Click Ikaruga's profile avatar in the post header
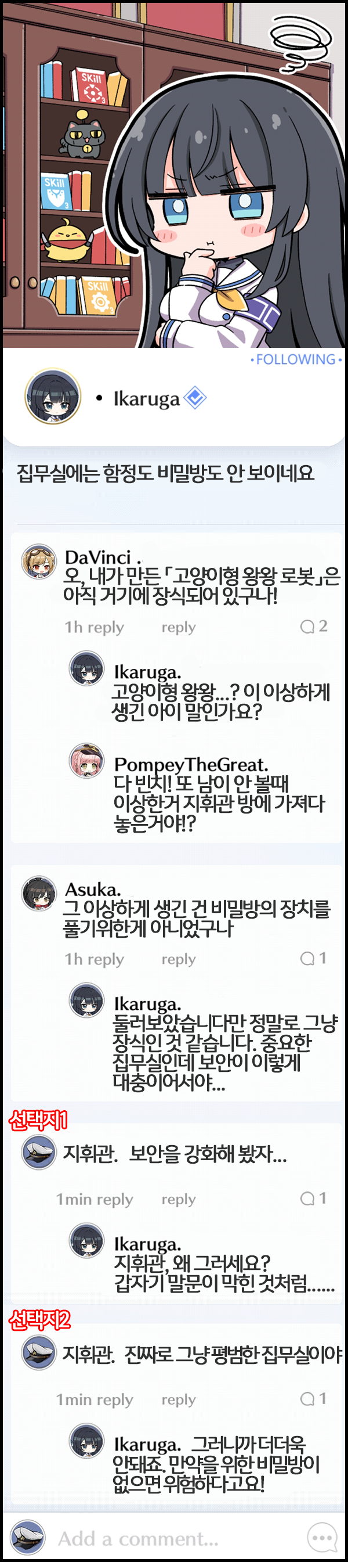 (53, 397)
